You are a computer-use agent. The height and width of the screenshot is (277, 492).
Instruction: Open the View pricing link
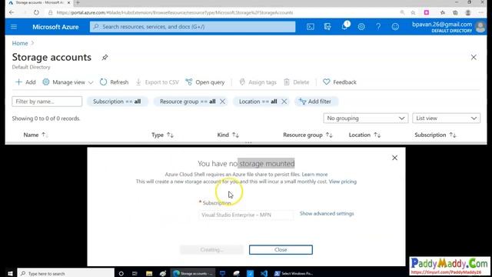point(343,182)
